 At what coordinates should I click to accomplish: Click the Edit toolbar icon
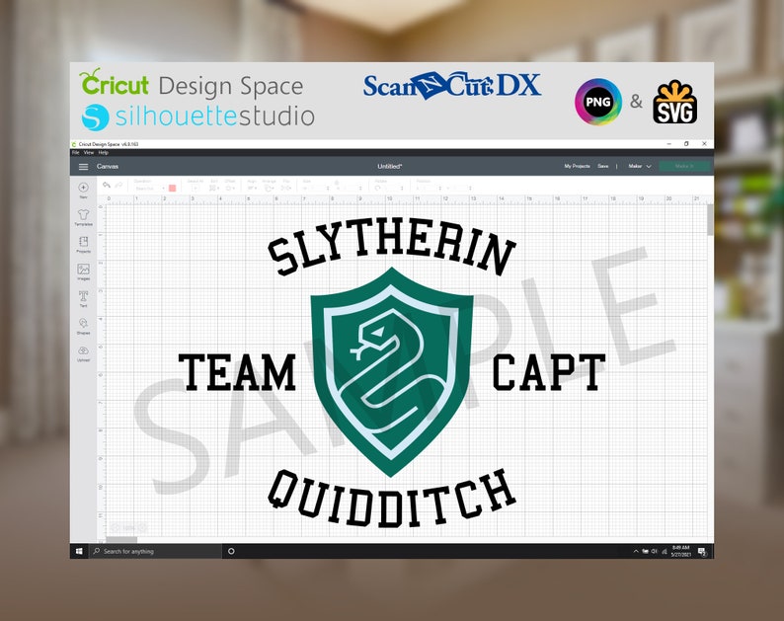[x=213, y=188]
